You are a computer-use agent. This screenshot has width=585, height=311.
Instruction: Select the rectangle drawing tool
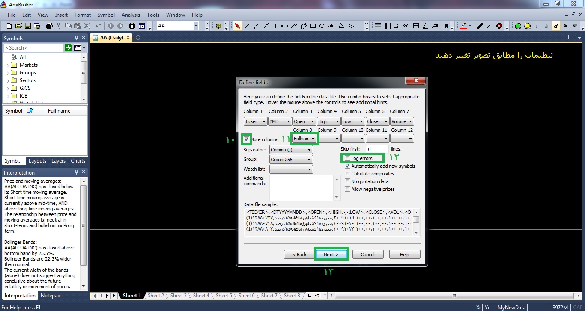click(313, 26)
